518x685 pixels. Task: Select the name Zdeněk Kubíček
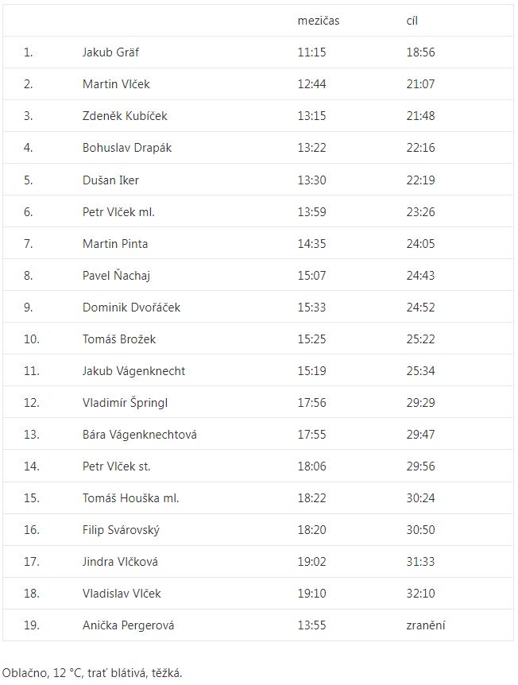pos(125,116)
